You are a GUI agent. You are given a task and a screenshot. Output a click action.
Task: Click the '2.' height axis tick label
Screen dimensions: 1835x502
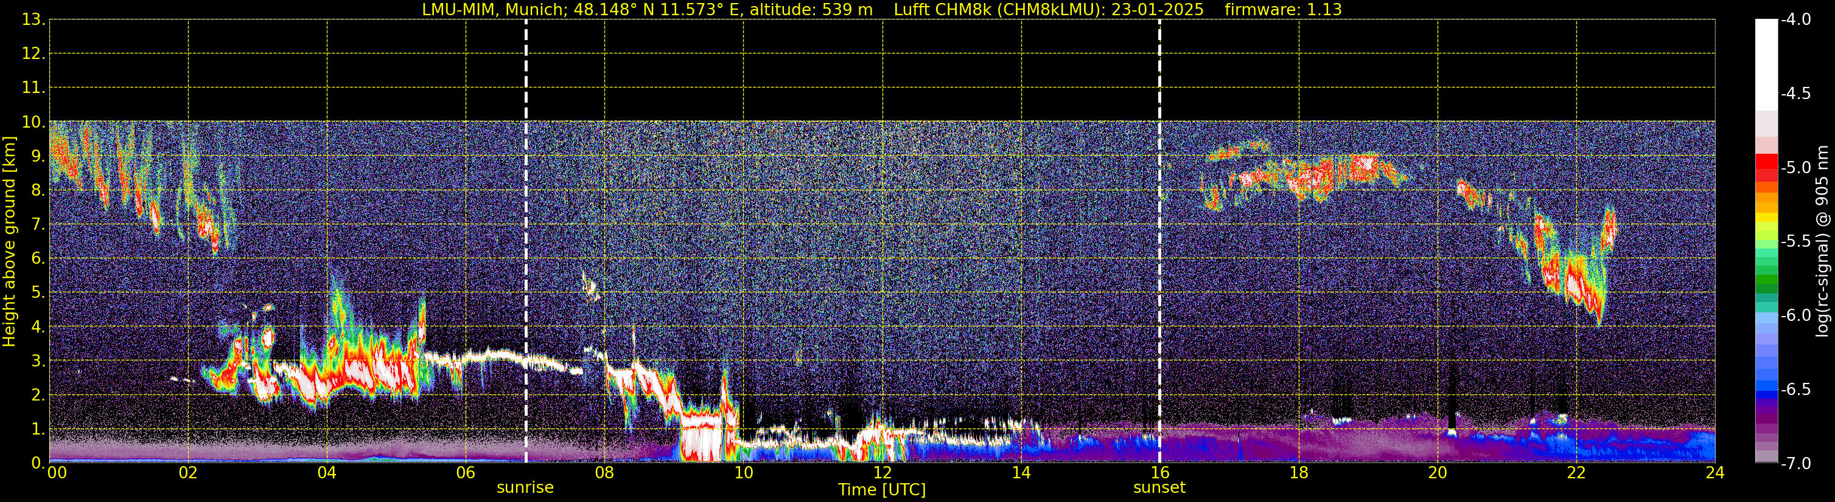click(38, 396)
